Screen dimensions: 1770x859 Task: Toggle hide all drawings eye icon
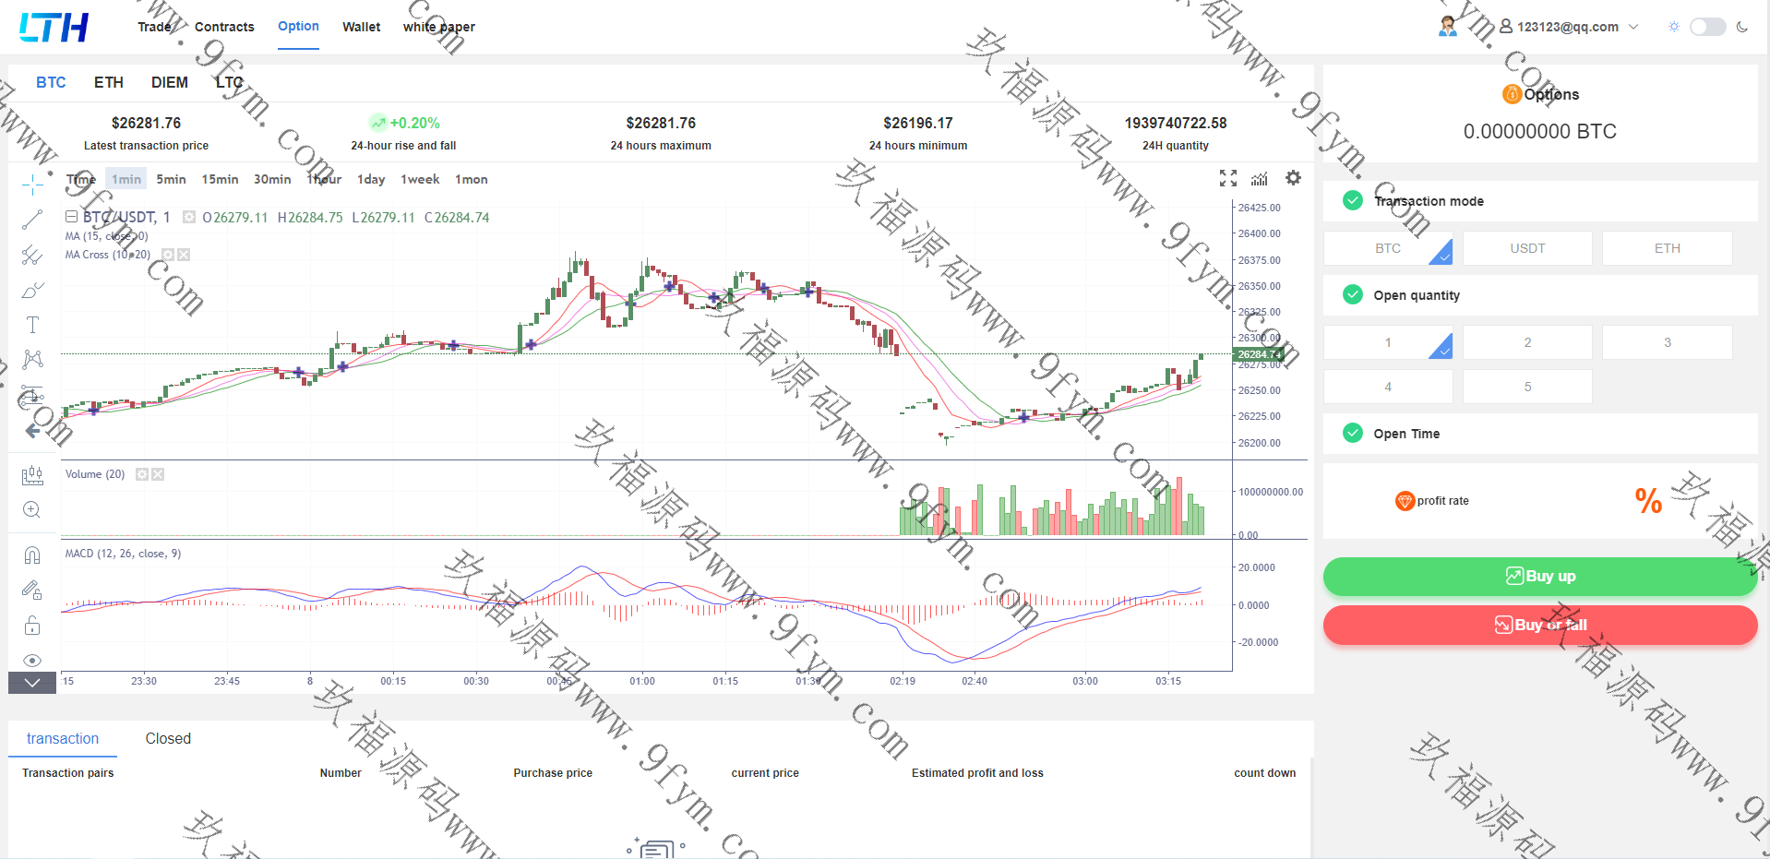click(32, 660)
